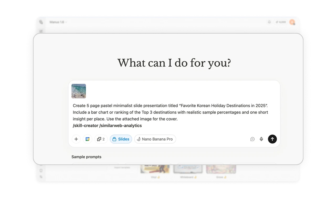Viewport: 336px width, 198px height.
Task: Toggle the Slides mode chip
Action: click(121, 139)
